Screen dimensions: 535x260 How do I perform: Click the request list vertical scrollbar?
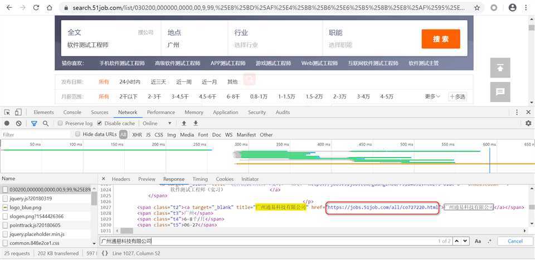[95, 198]
